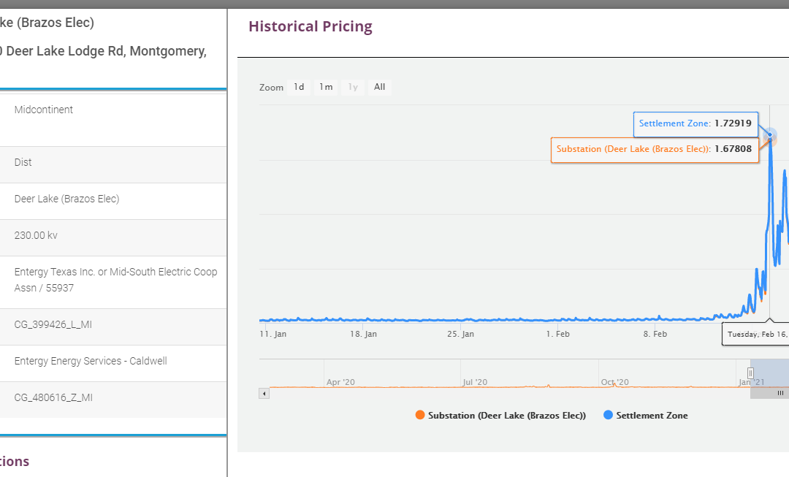Click the CG_399426_L_MI value
Image resolution: width=789 pixels, height=477 pixels.
click(53, 324)
